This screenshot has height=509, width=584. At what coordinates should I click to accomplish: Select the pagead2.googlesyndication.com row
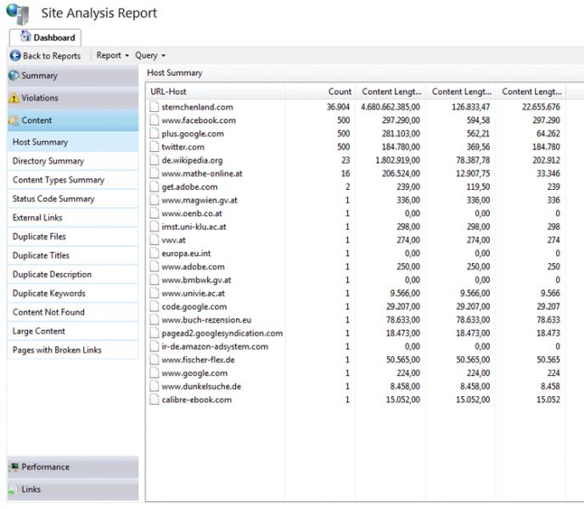pyautogui.click(x=357, y=333)
